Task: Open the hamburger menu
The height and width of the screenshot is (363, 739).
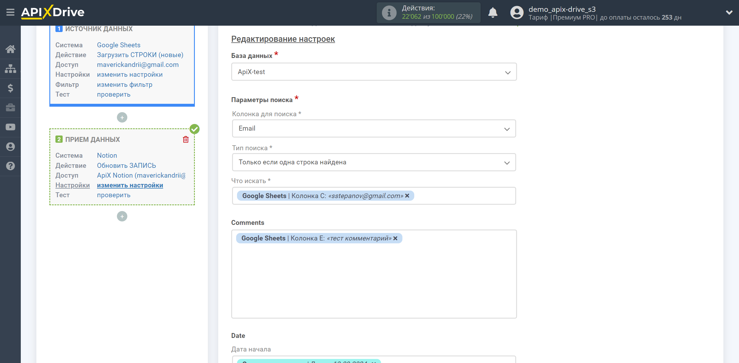Action: click(x=10, y=12)
